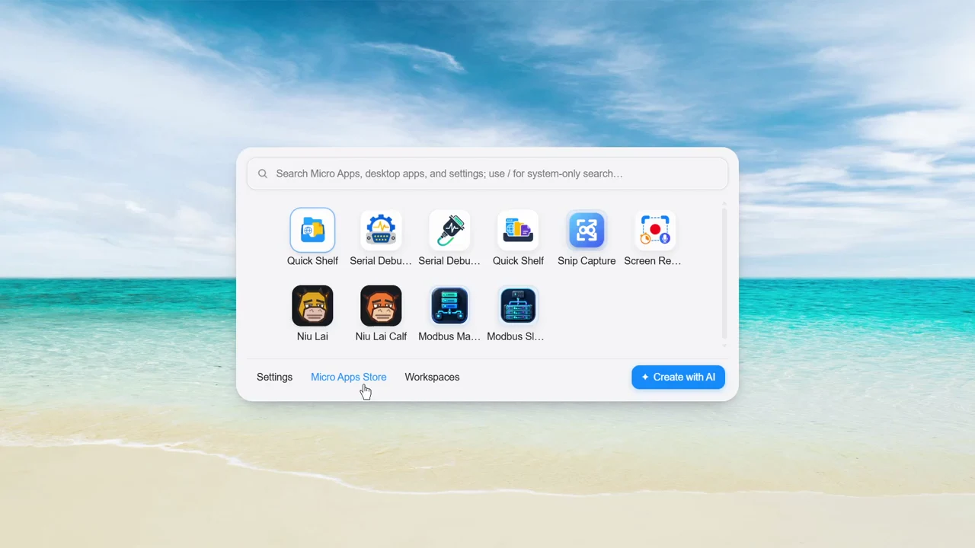Screen dimensions: 975x548
Task: Open the Snip Capture app
Action: click(x=587, y=230)
